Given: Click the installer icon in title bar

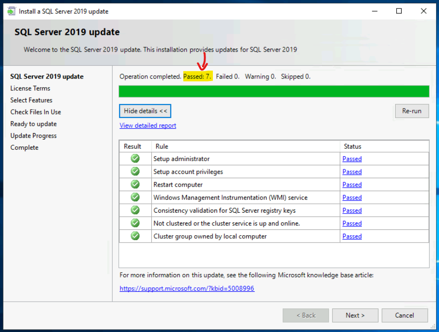Looking at the screenshot, I should click(x=11, y=11).
